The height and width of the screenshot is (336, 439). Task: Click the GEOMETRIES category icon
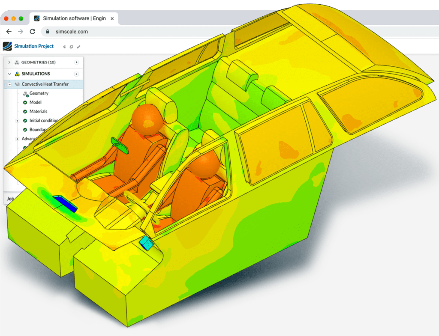coord(17,62)
